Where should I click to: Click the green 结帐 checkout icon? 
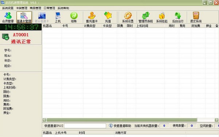(x=74, y=17)
